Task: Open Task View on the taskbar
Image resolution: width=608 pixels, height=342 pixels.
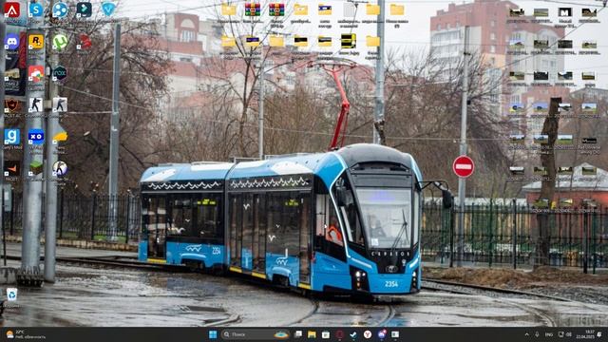Action: point(298,334)
